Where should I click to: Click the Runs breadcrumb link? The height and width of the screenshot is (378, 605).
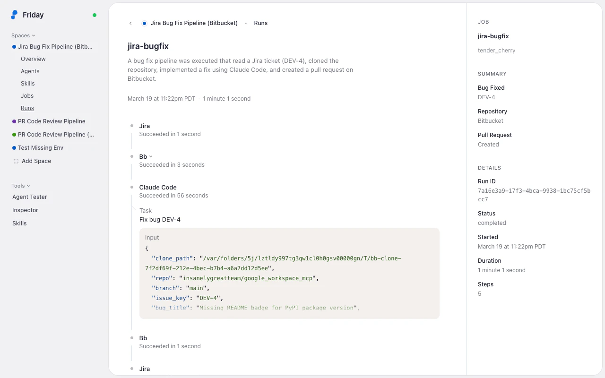pos(261,23)
